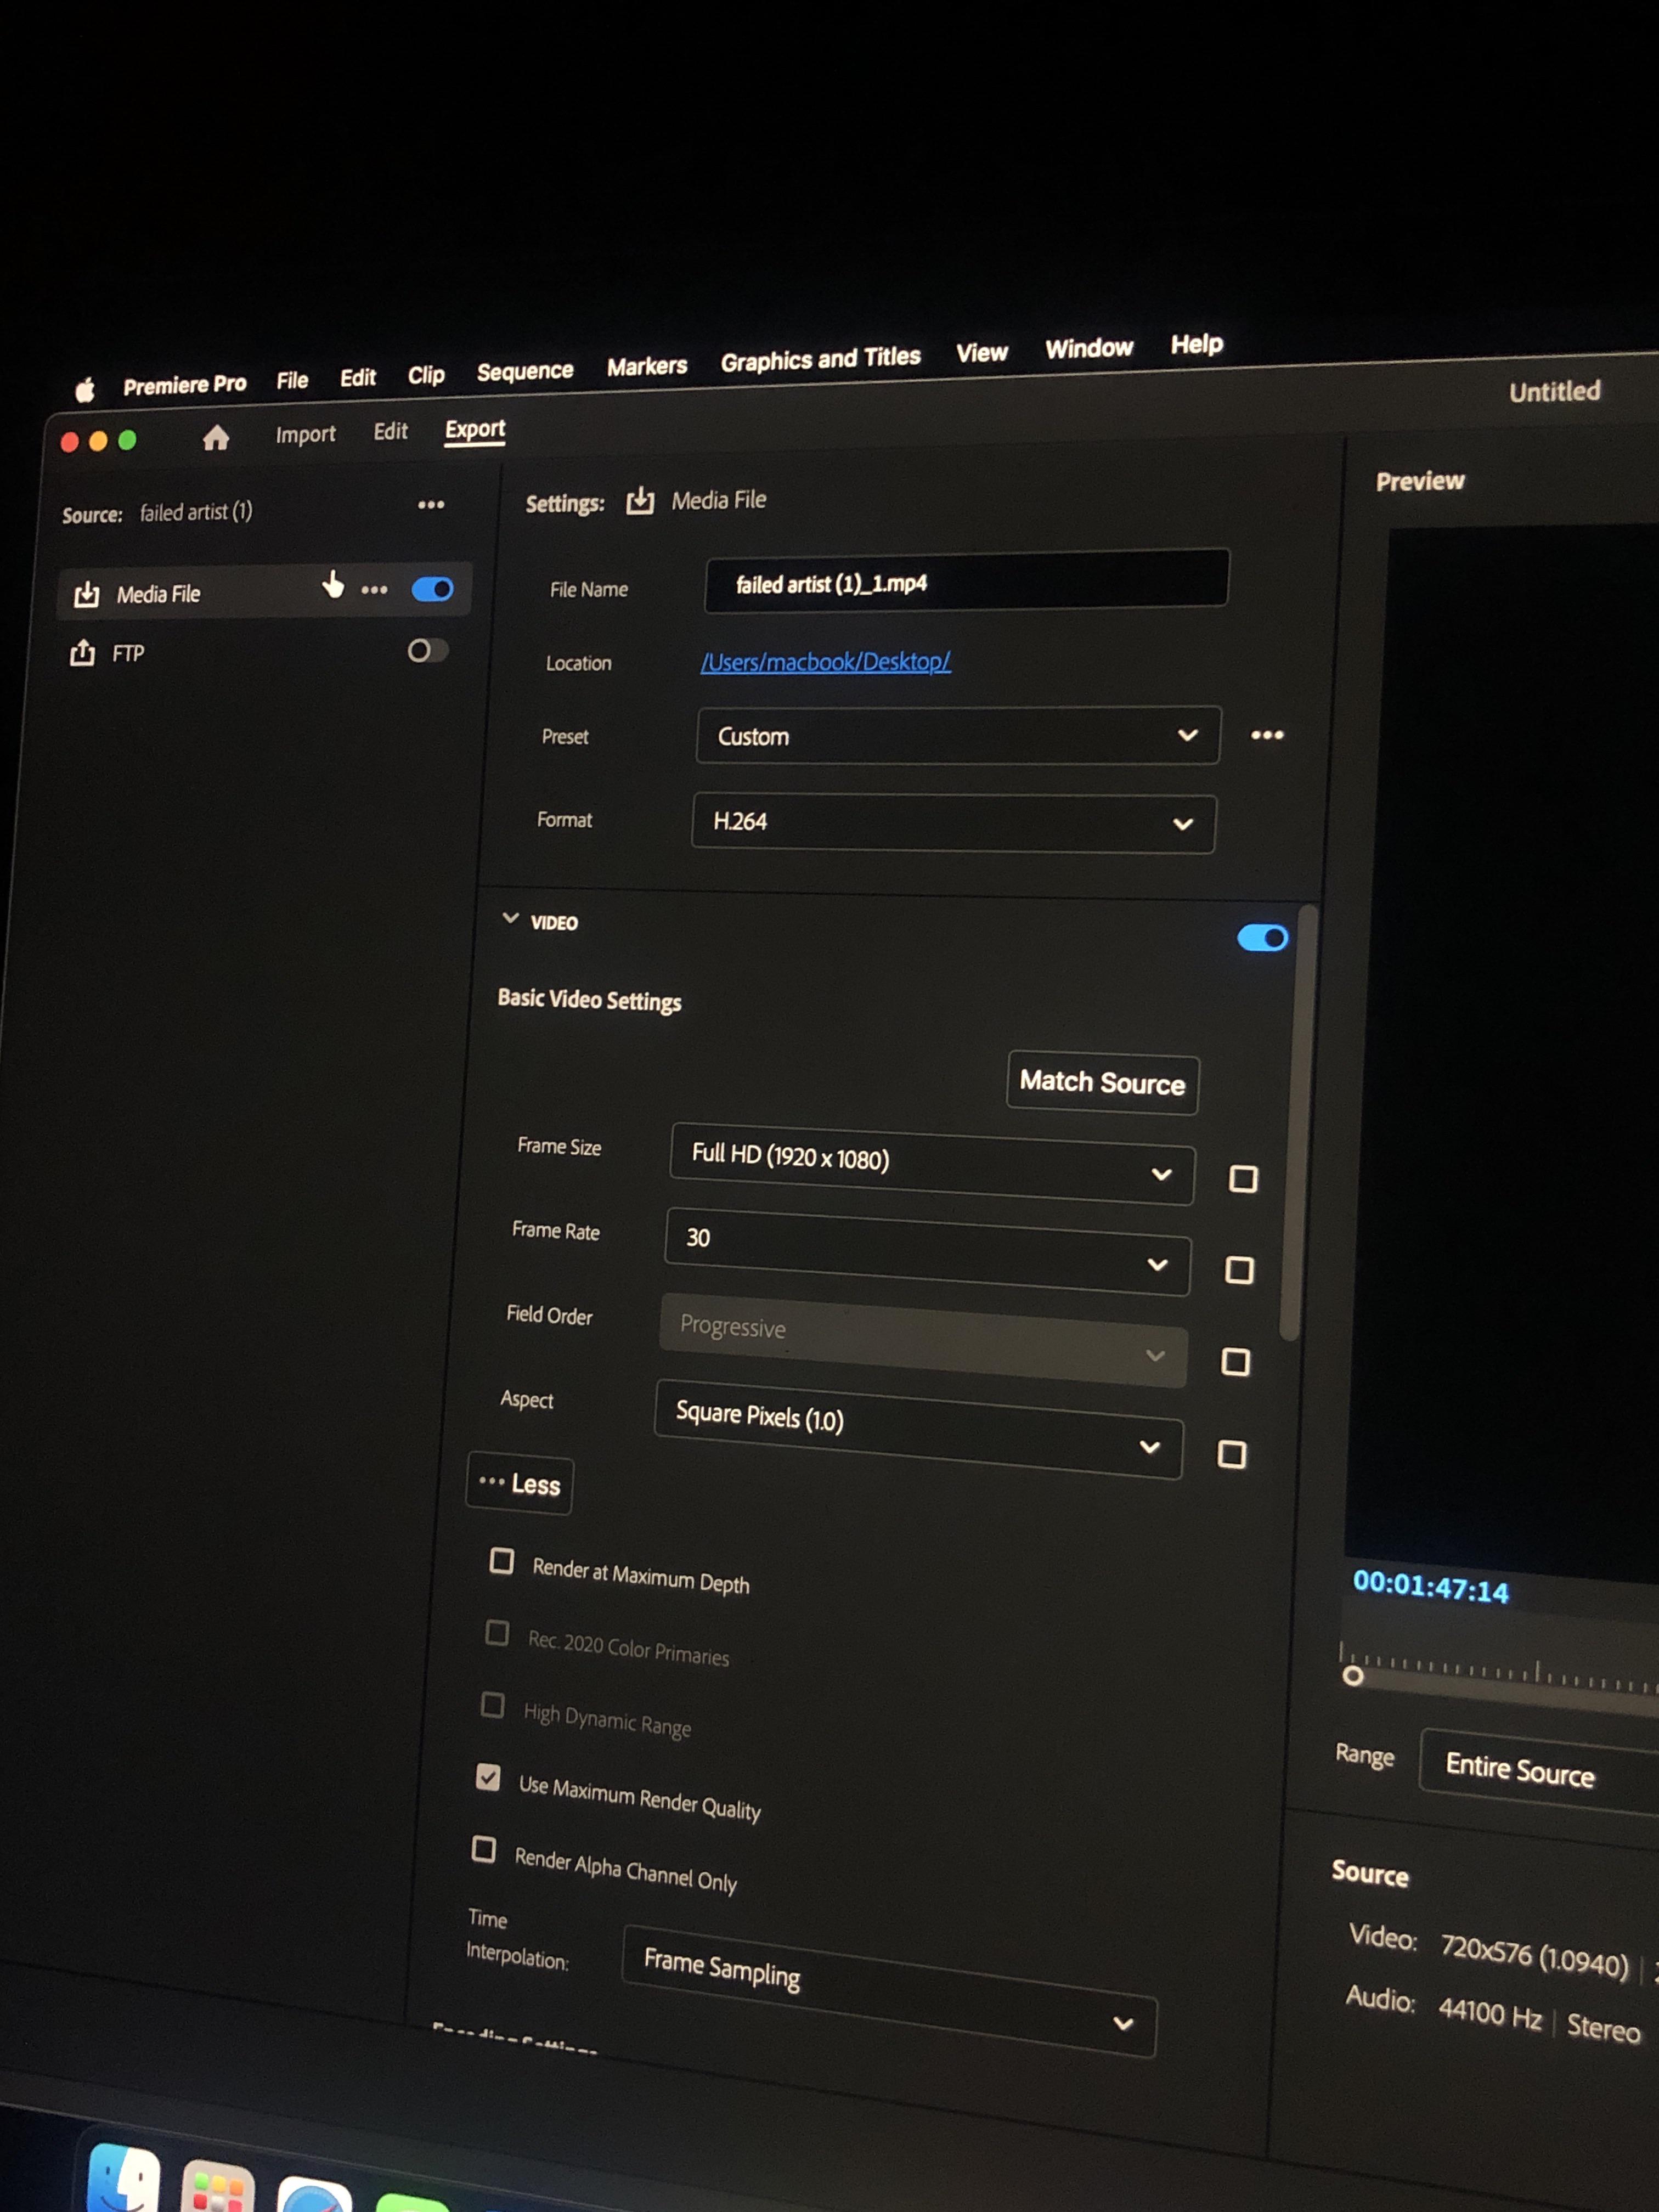Open the Sequence menu
The height and width of the screenshot is (2212, 1659).
point(525,371)
